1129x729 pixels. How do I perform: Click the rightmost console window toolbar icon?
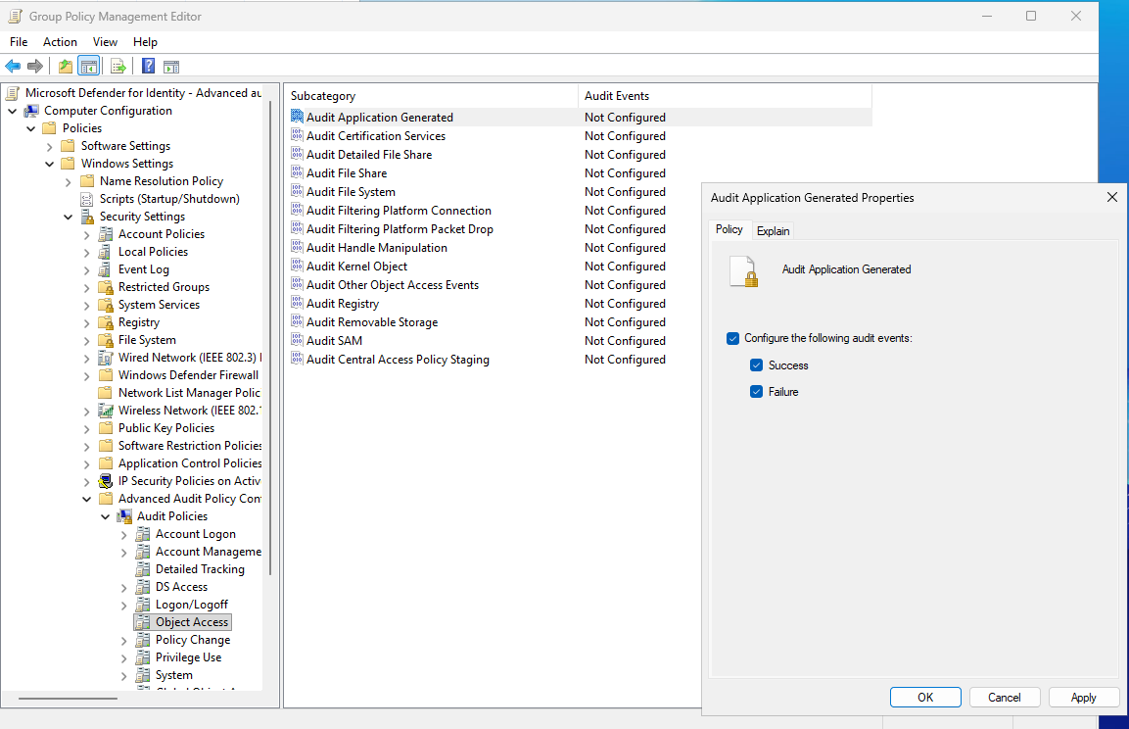[x=170, y=66]
